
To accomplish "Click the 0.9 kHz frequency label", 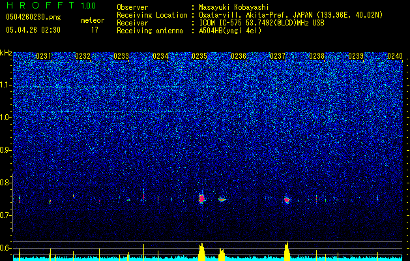I will point(6,150).
